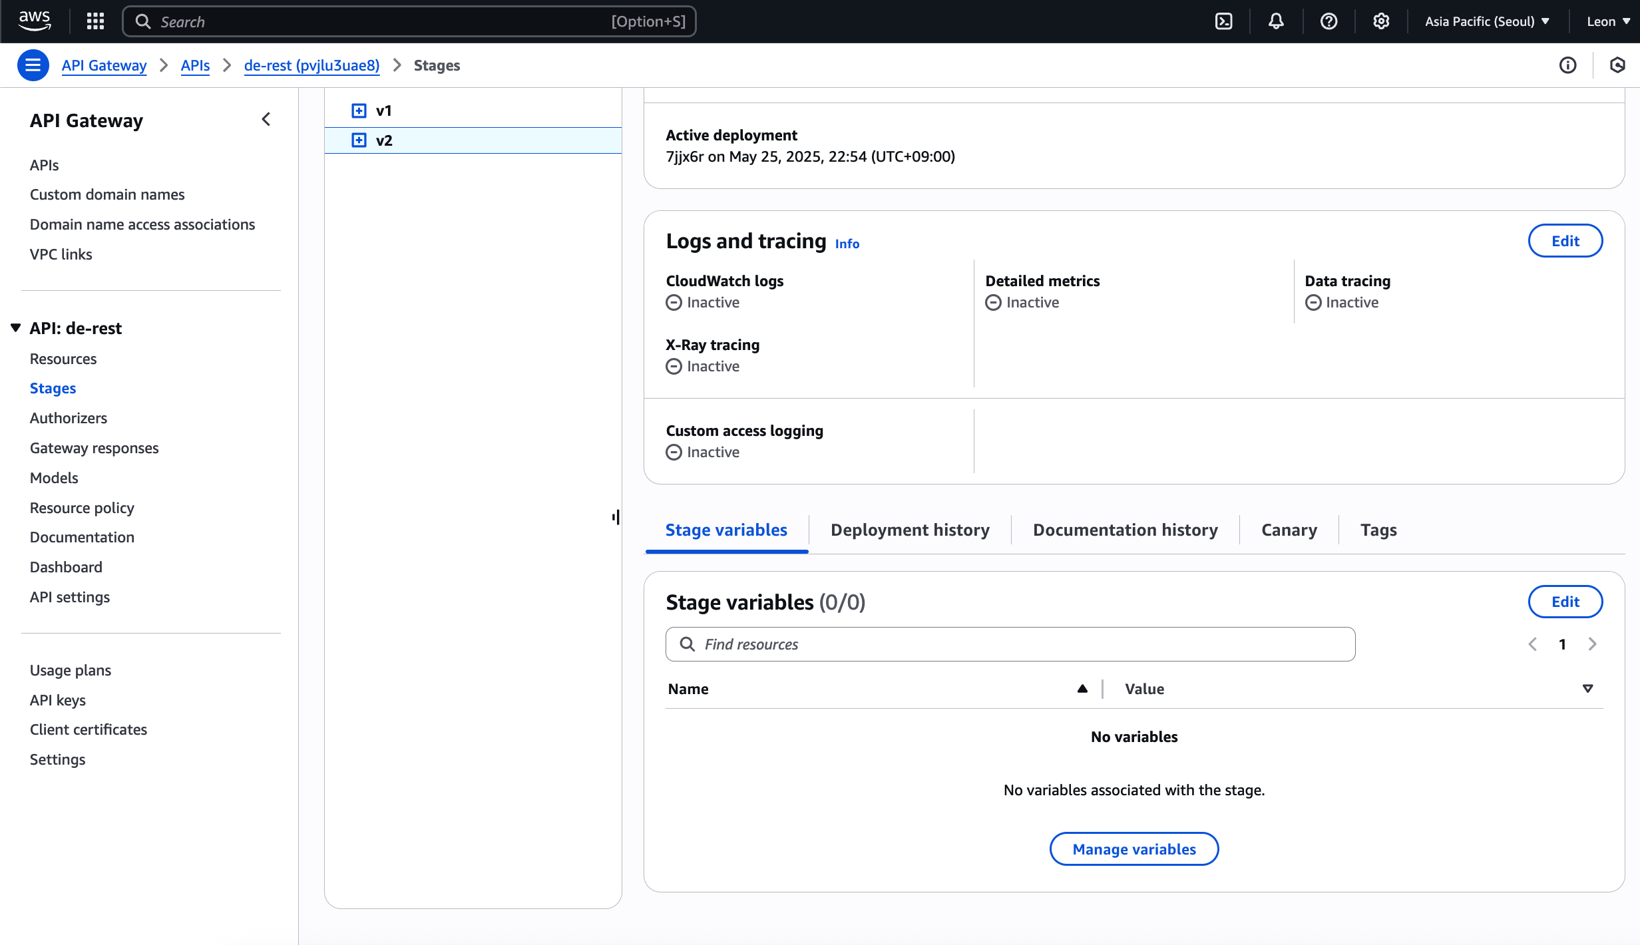Open the AWS CloudShell icon
This screenshot has height=945, width=1640.
pyautogui.click(x=1223, y=21)
